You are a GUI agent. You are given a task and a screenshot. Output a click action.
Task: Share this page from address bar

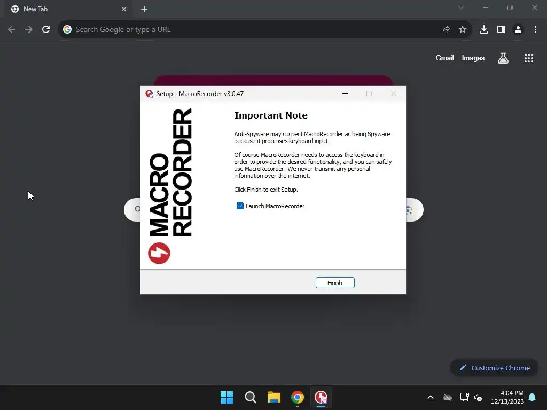click(445, 30)
